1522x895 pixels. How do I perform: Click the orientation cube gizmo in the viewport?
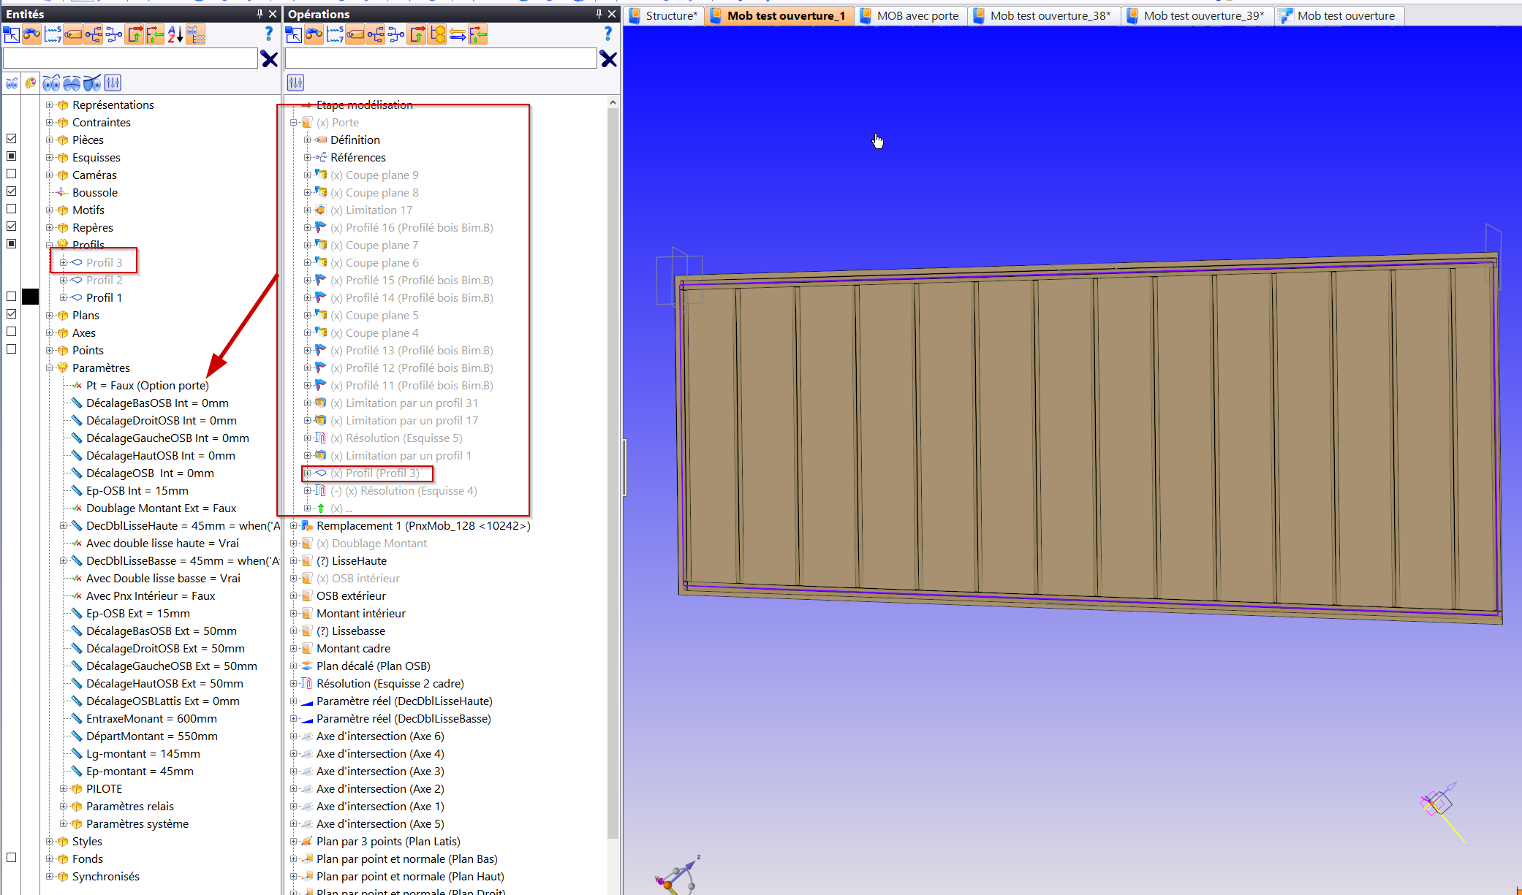click(x=1438, y=802)
